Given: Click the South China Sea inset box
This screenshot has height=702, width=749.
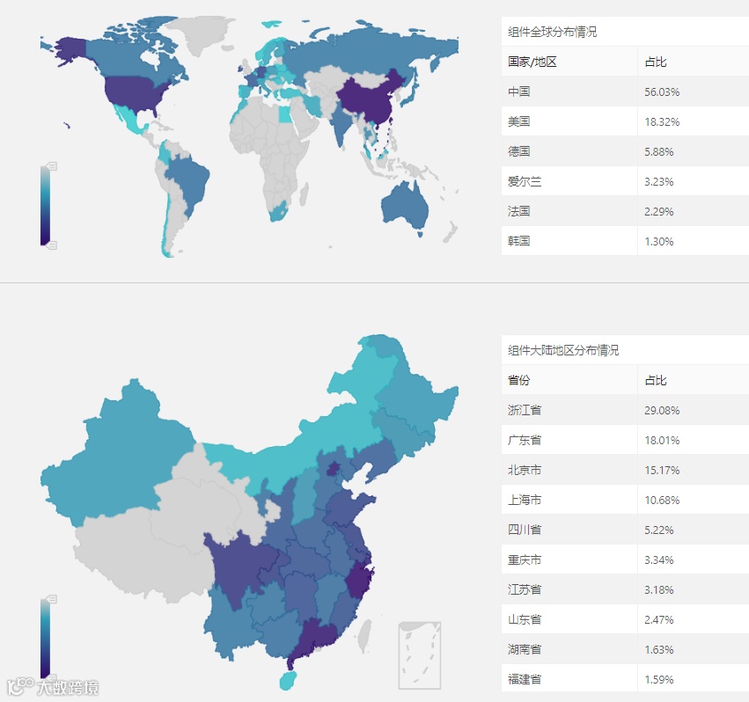Looking at the screenshot, I should point(420,655).
